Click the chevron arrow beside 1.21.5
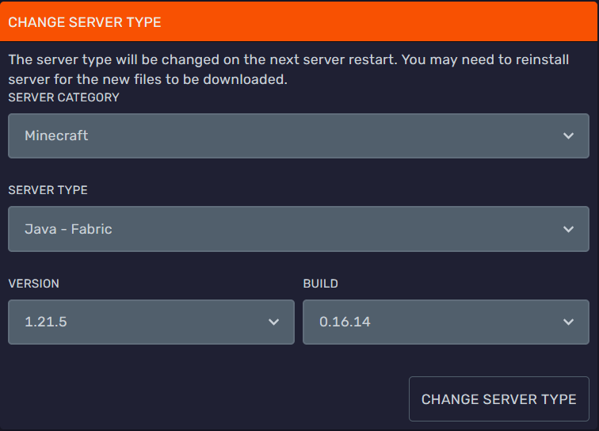 click(x=273, y=322)
